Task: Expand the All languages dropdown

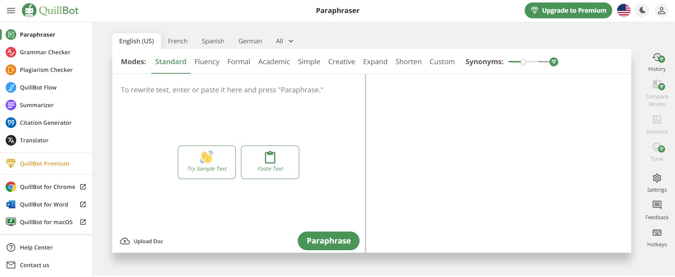Action: coord(284,41)
